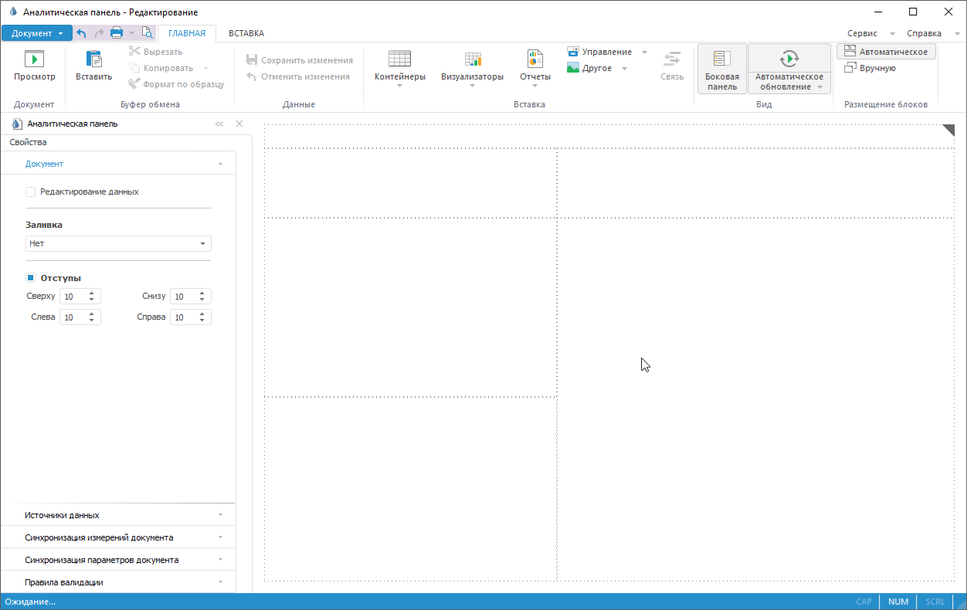The image size is (967, 610).
Task: Open the Заливка fill dropdown
Action: [x=118, y=243]
